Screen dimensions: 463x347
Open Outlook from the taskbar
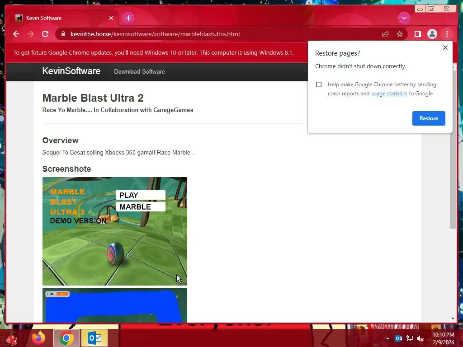(x=94, y=338)
